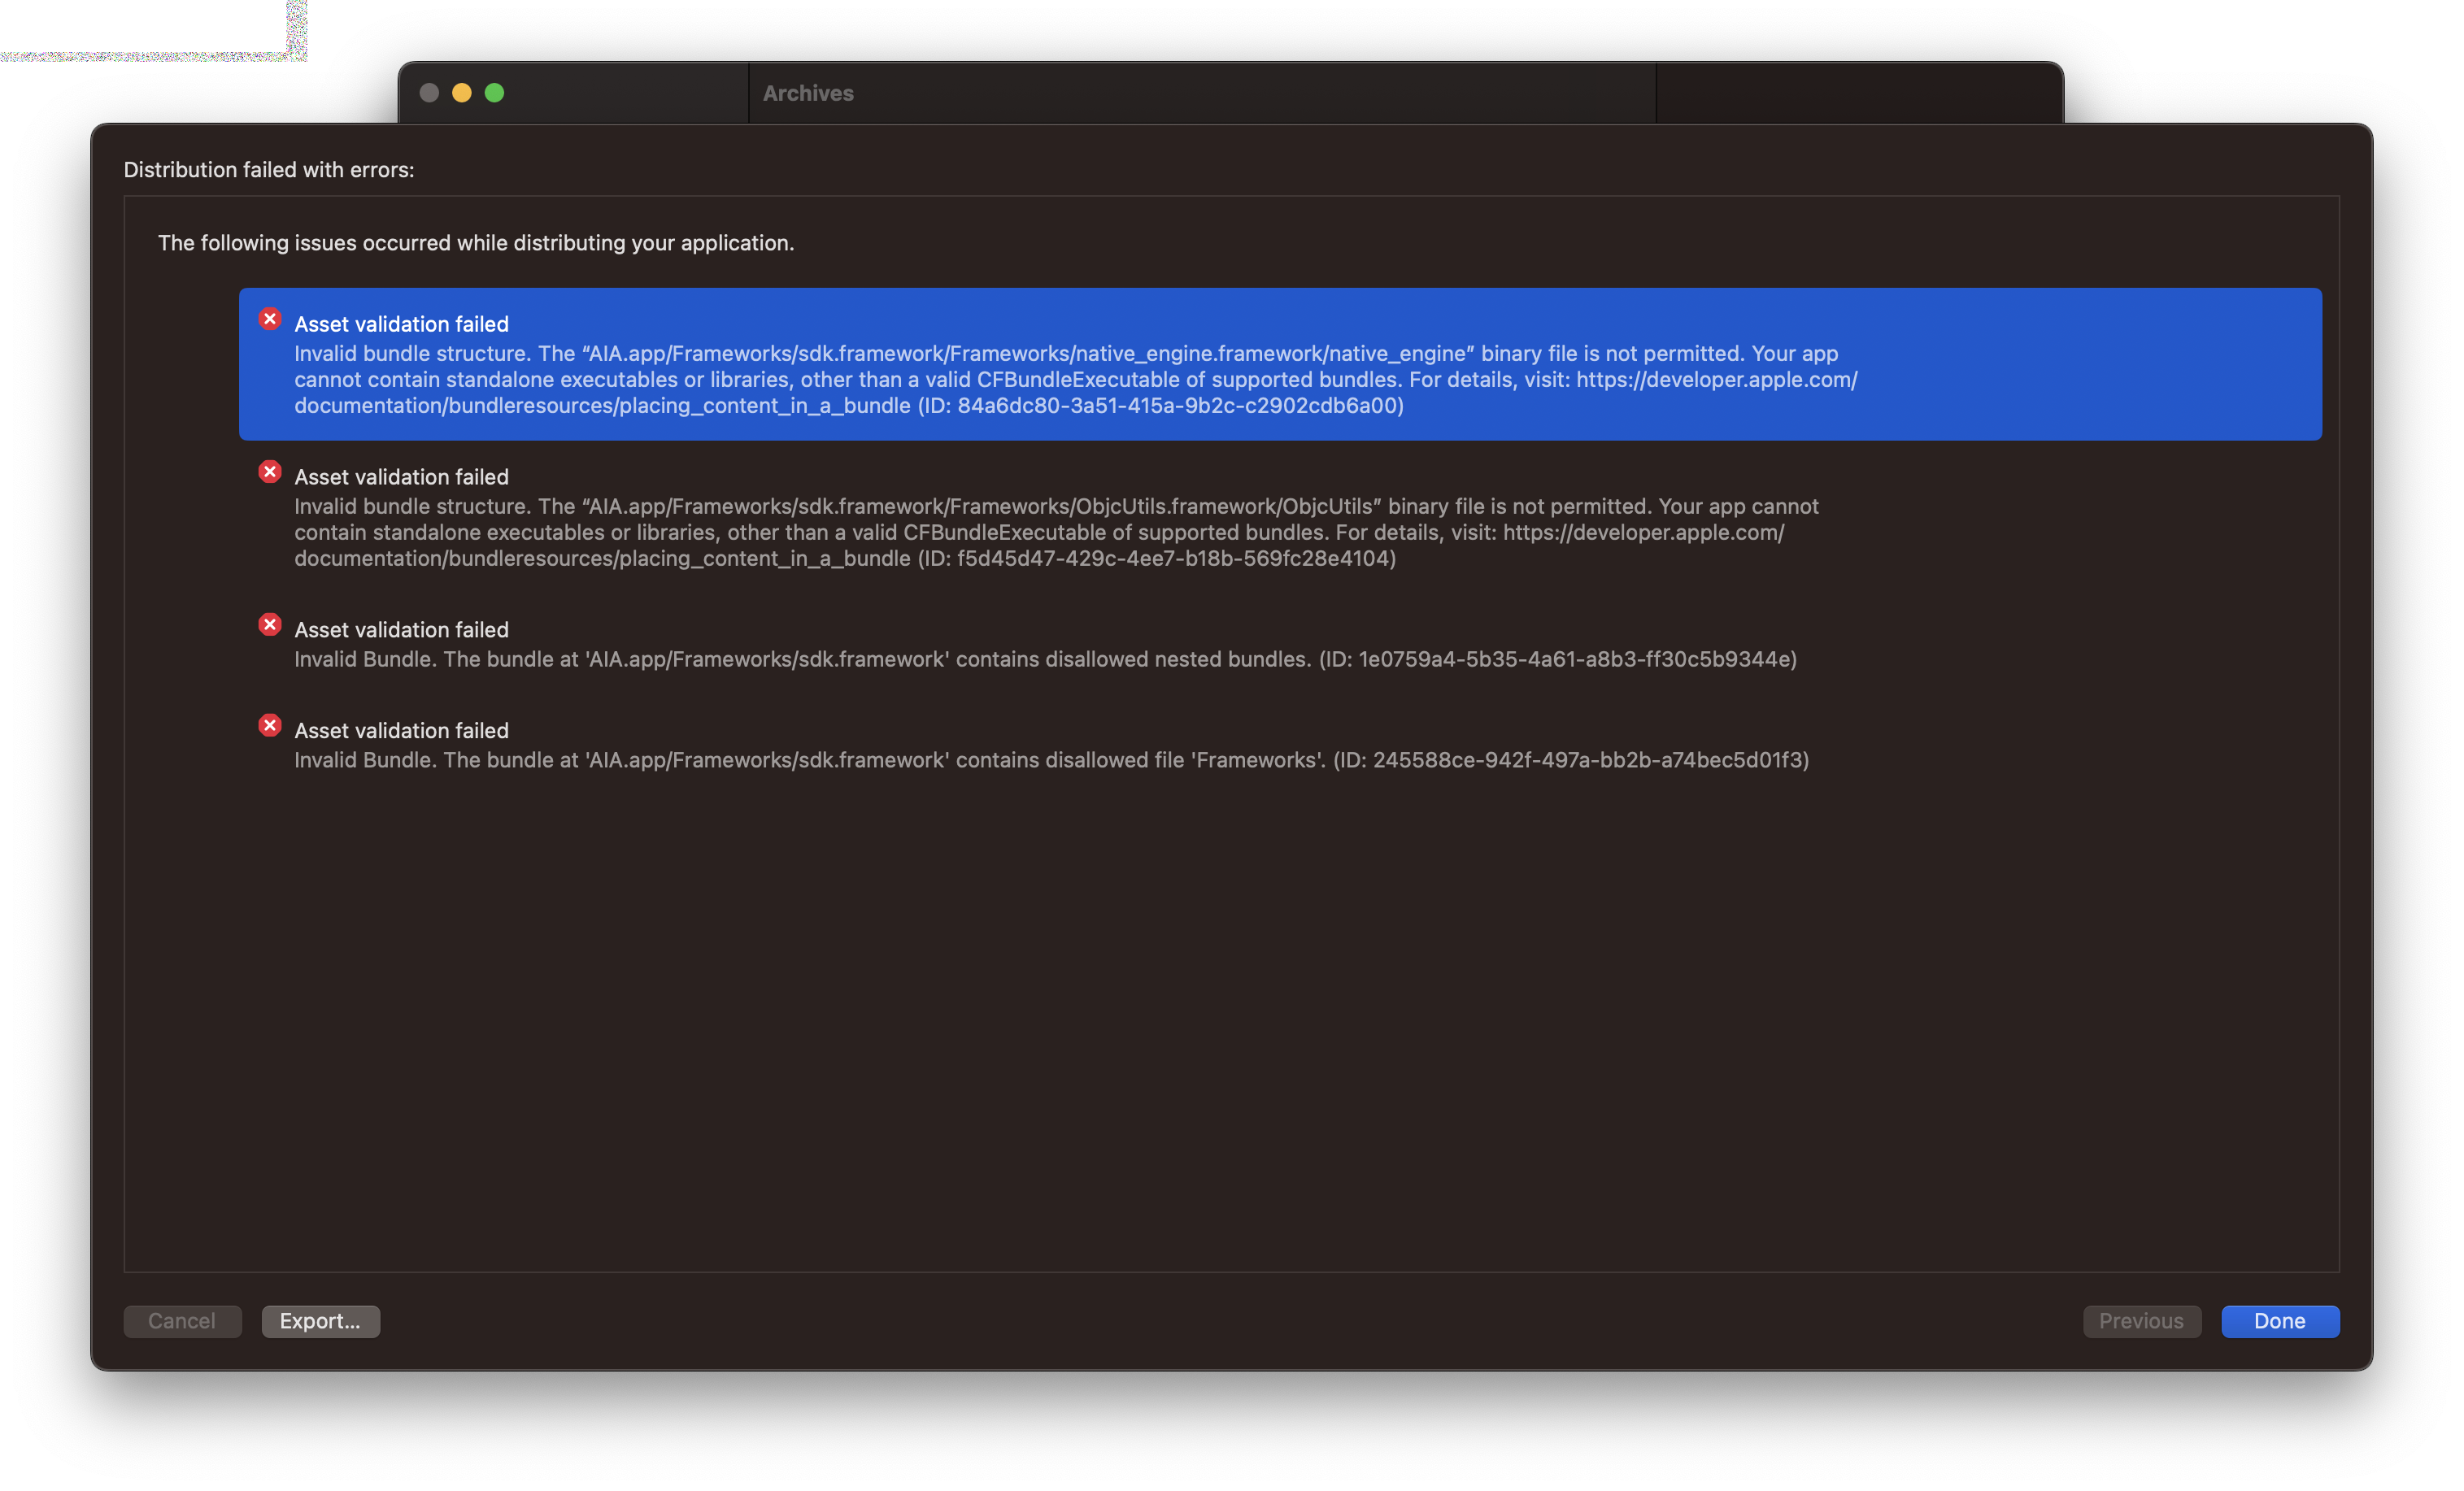Click the green zoom window button
Viewport: 2464px width, 1491px height.
click(x=494, y=93)
